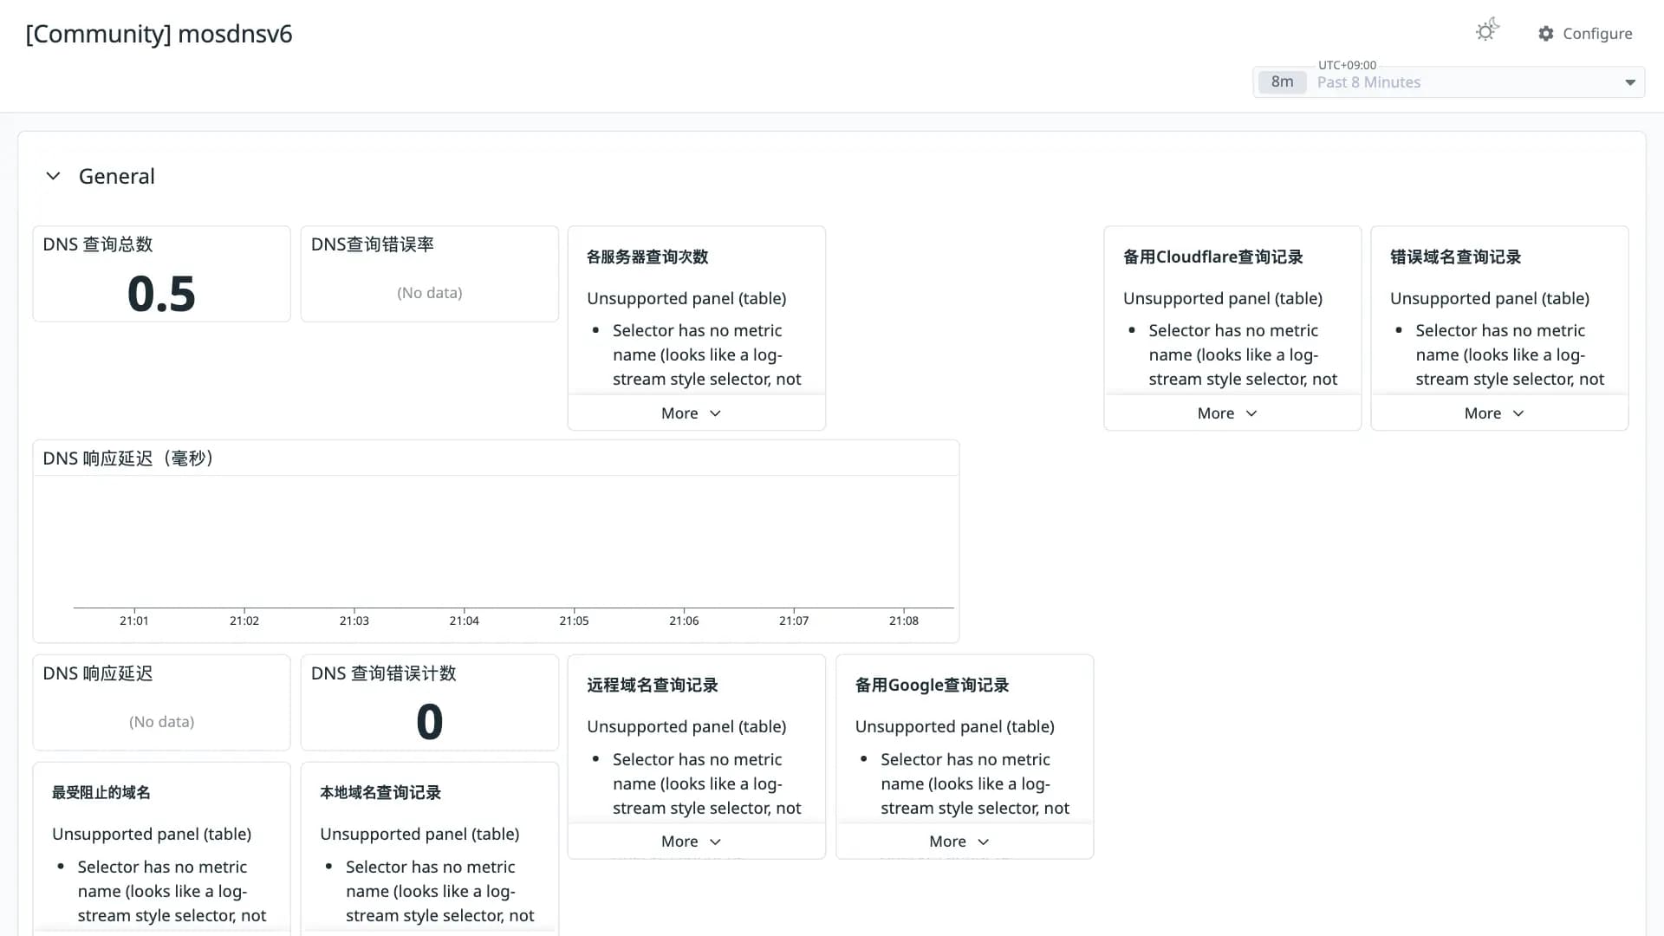
Task: Open the Past 8 Minutes time range dropdown
Action: coord(1449,82)
